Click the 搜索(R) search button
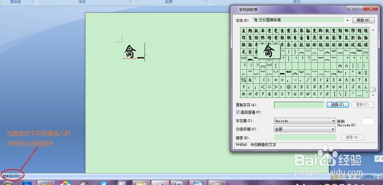This screenshot has width=383, height=185. [352, 137]
